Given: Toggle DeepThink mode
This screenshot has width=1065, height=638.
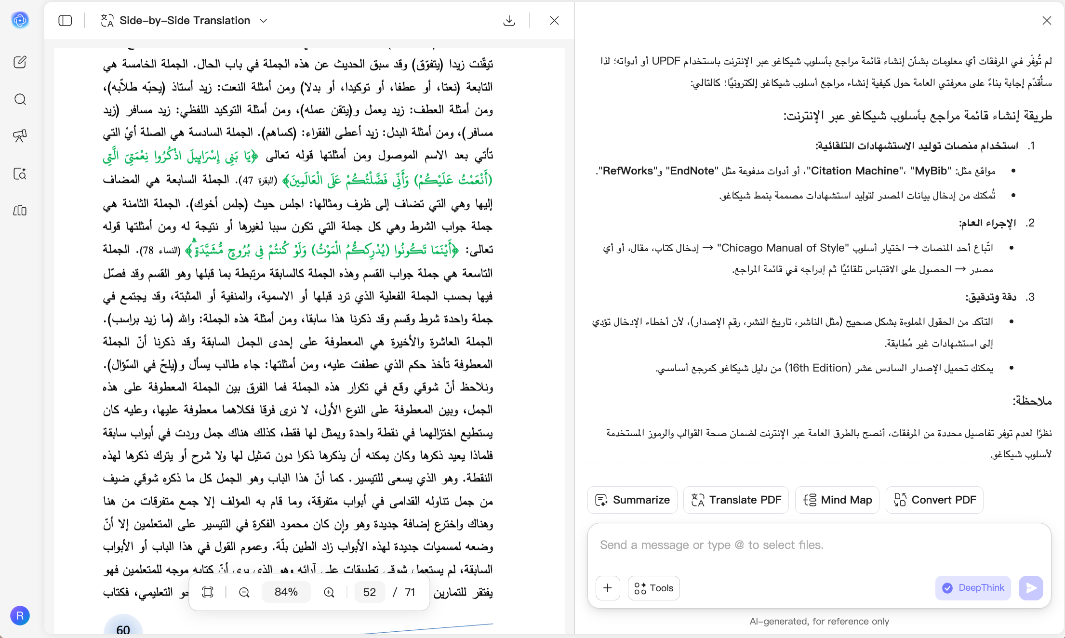Looking at the screenshot, I should coord(973,588).
